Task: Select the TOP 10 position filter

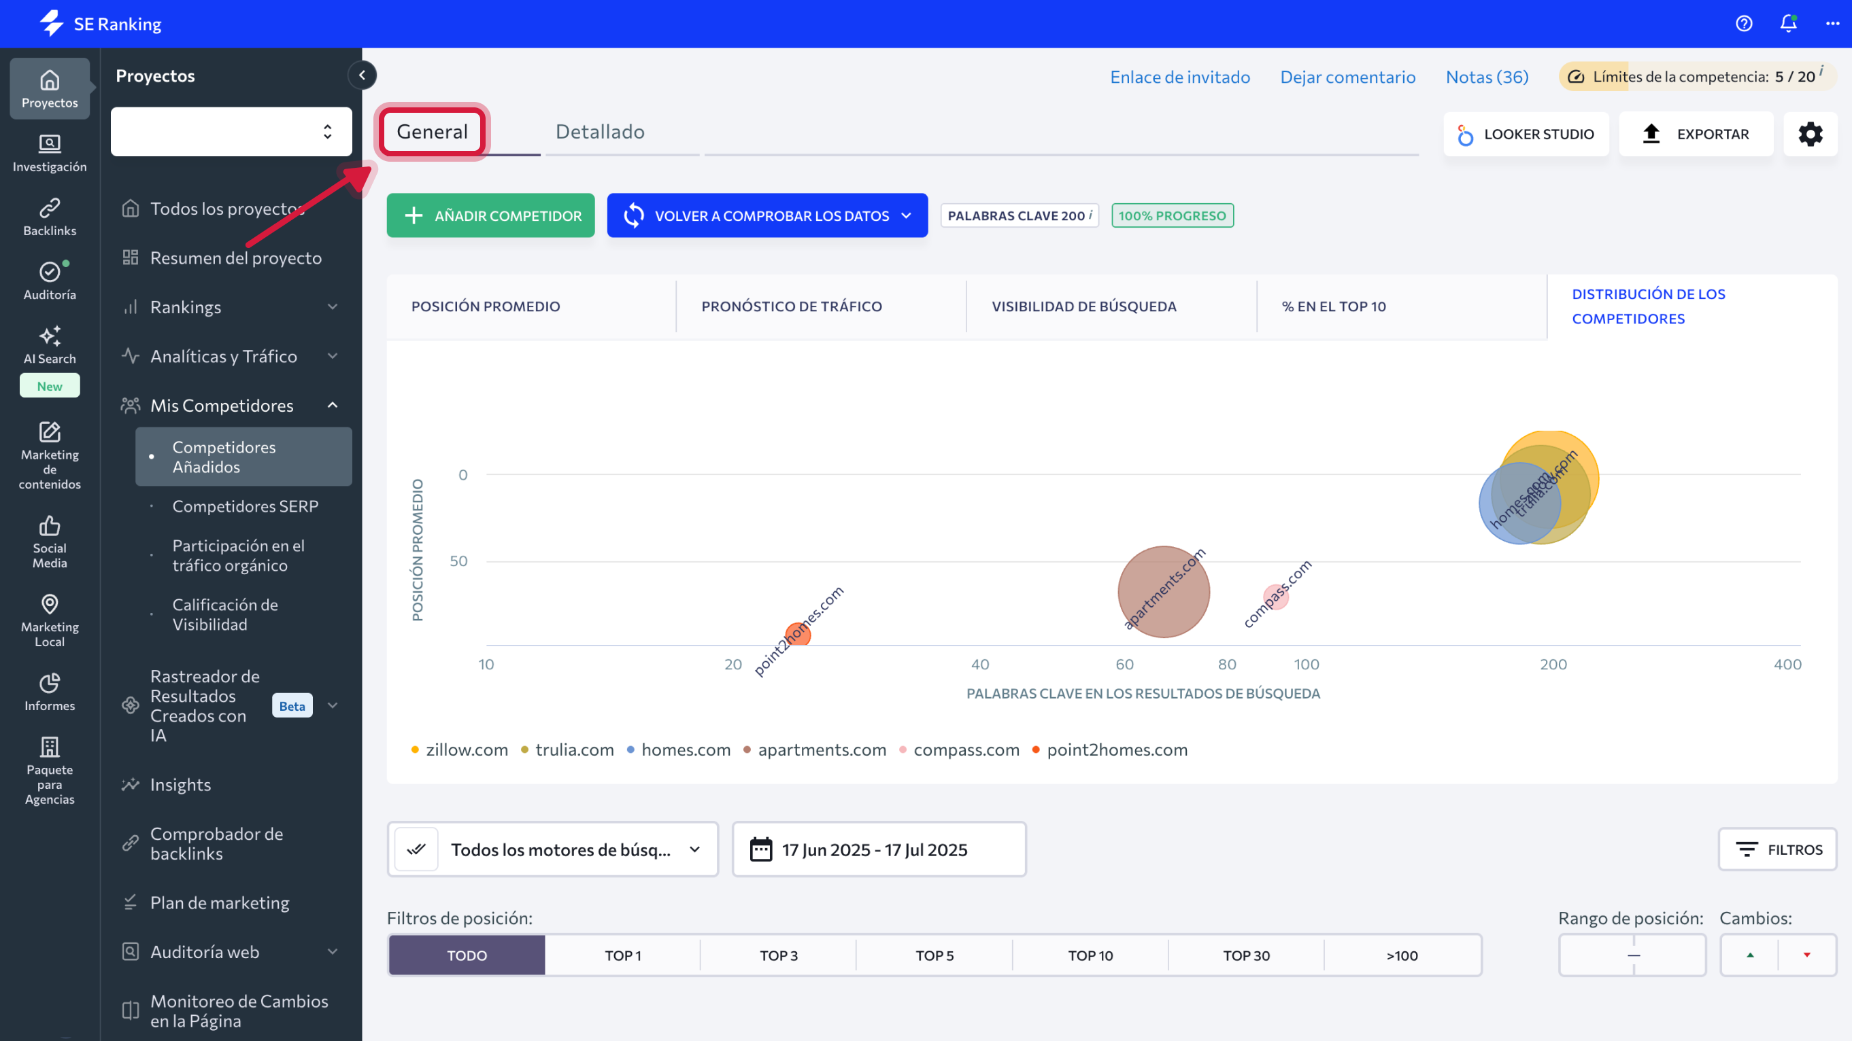Action: pos(1090,955)
